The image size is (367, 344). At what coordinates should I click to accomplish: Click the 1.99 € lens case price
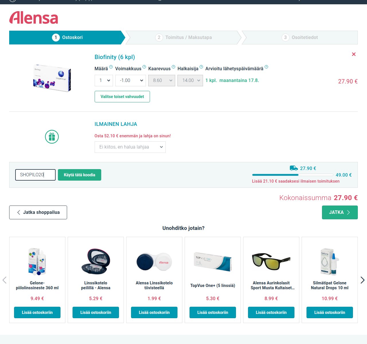(x=154, y=298)
